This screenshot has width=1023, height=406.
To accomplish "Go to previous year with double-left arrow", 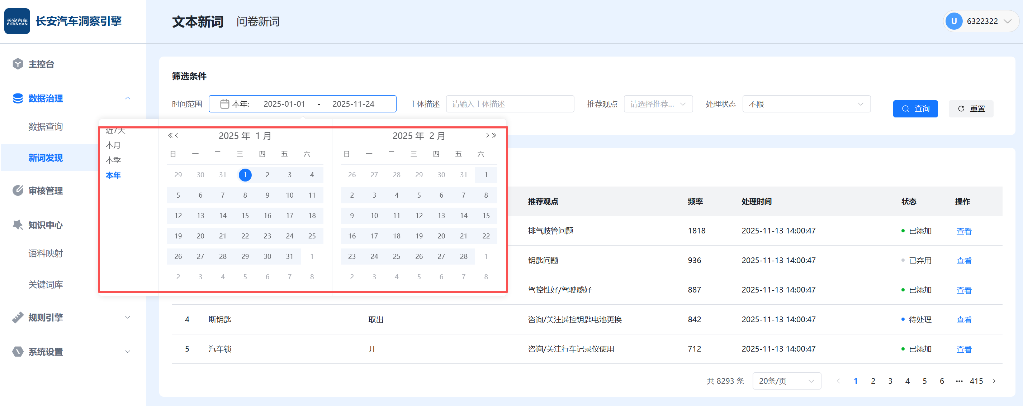I will pos(170,136).
